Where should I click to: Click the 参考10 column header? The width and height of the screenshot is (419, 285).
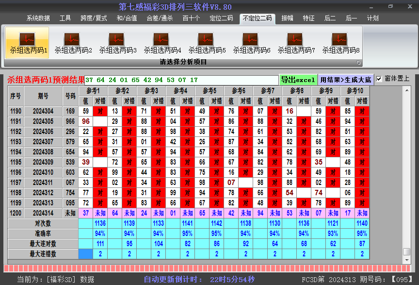tap(355, 91)
